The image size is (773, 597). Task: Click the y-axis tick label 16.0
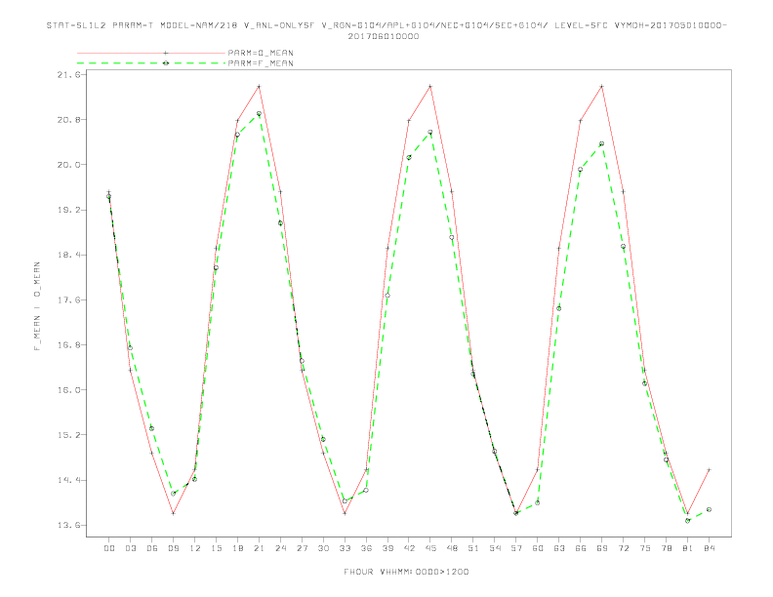tap(68, 389)
